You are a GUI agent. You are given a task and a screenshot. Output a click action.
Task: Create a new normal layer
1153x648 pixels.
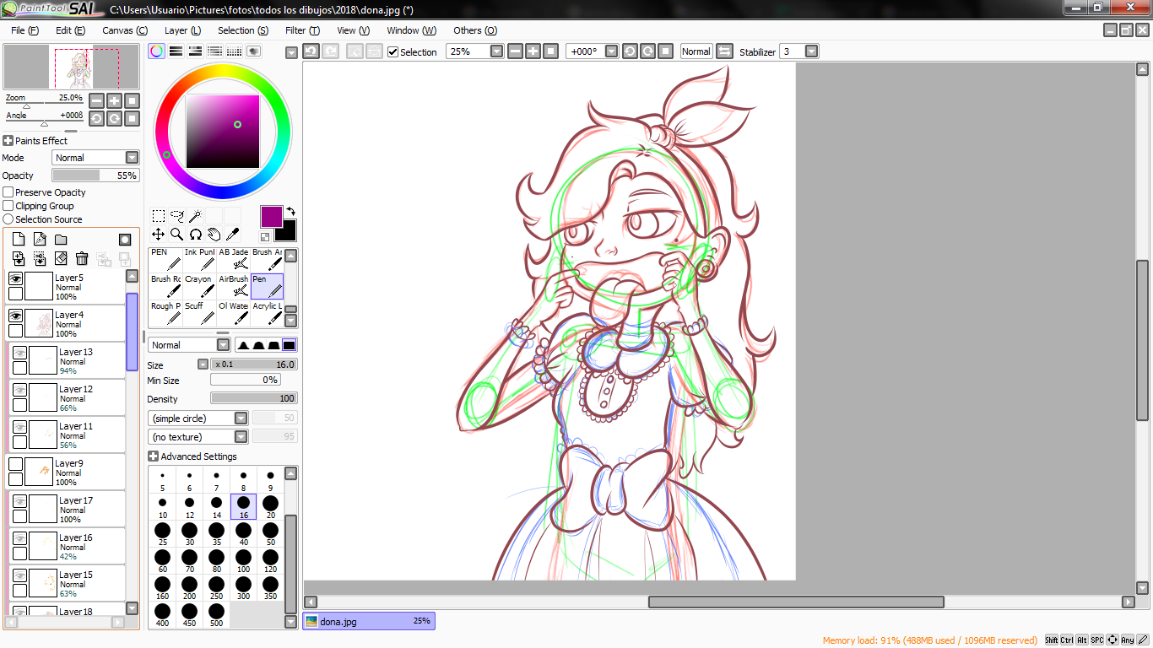pyautogui.click(x=19, y=240)
